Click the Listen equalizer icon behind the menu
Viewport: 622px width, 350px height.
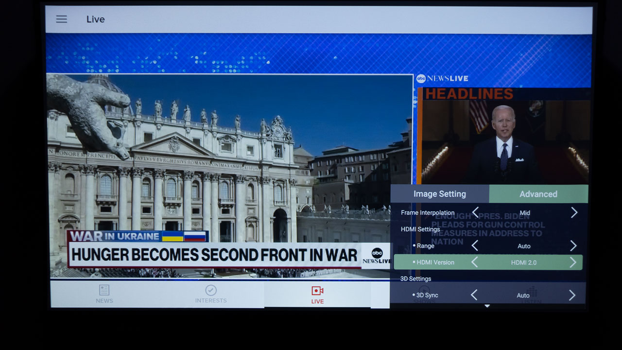[x=532, y=292]
